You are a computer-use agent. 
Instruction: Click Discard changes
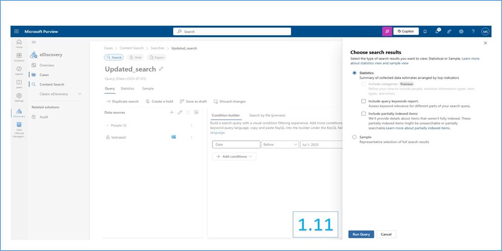230,102
